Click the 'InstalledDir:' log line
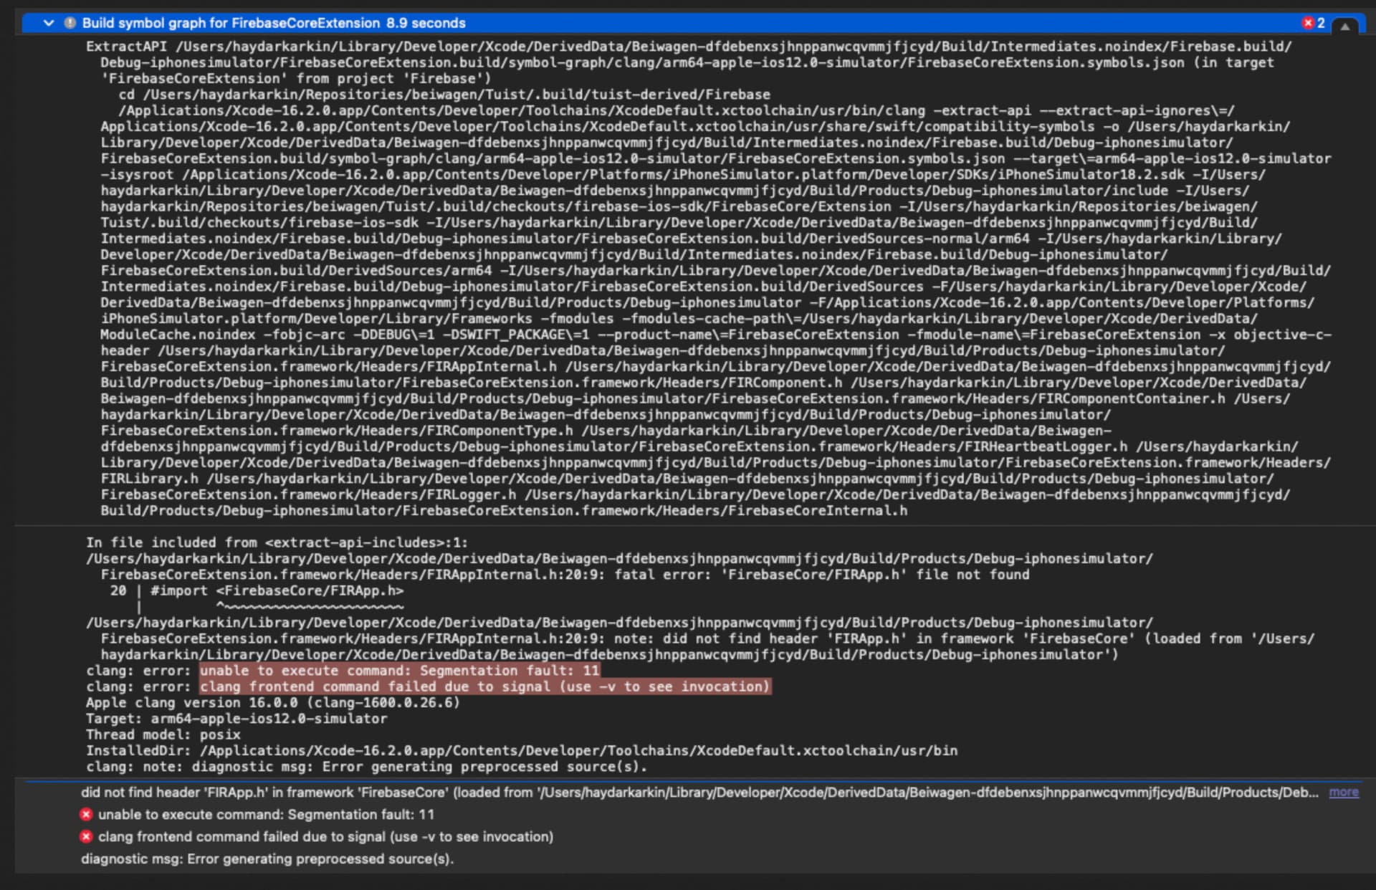Viewport: 1376px width, 890px height. [x=522, y=750]
